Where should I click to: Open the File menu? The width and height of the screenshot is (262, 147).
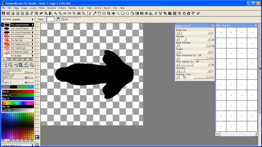click(3, 8)
